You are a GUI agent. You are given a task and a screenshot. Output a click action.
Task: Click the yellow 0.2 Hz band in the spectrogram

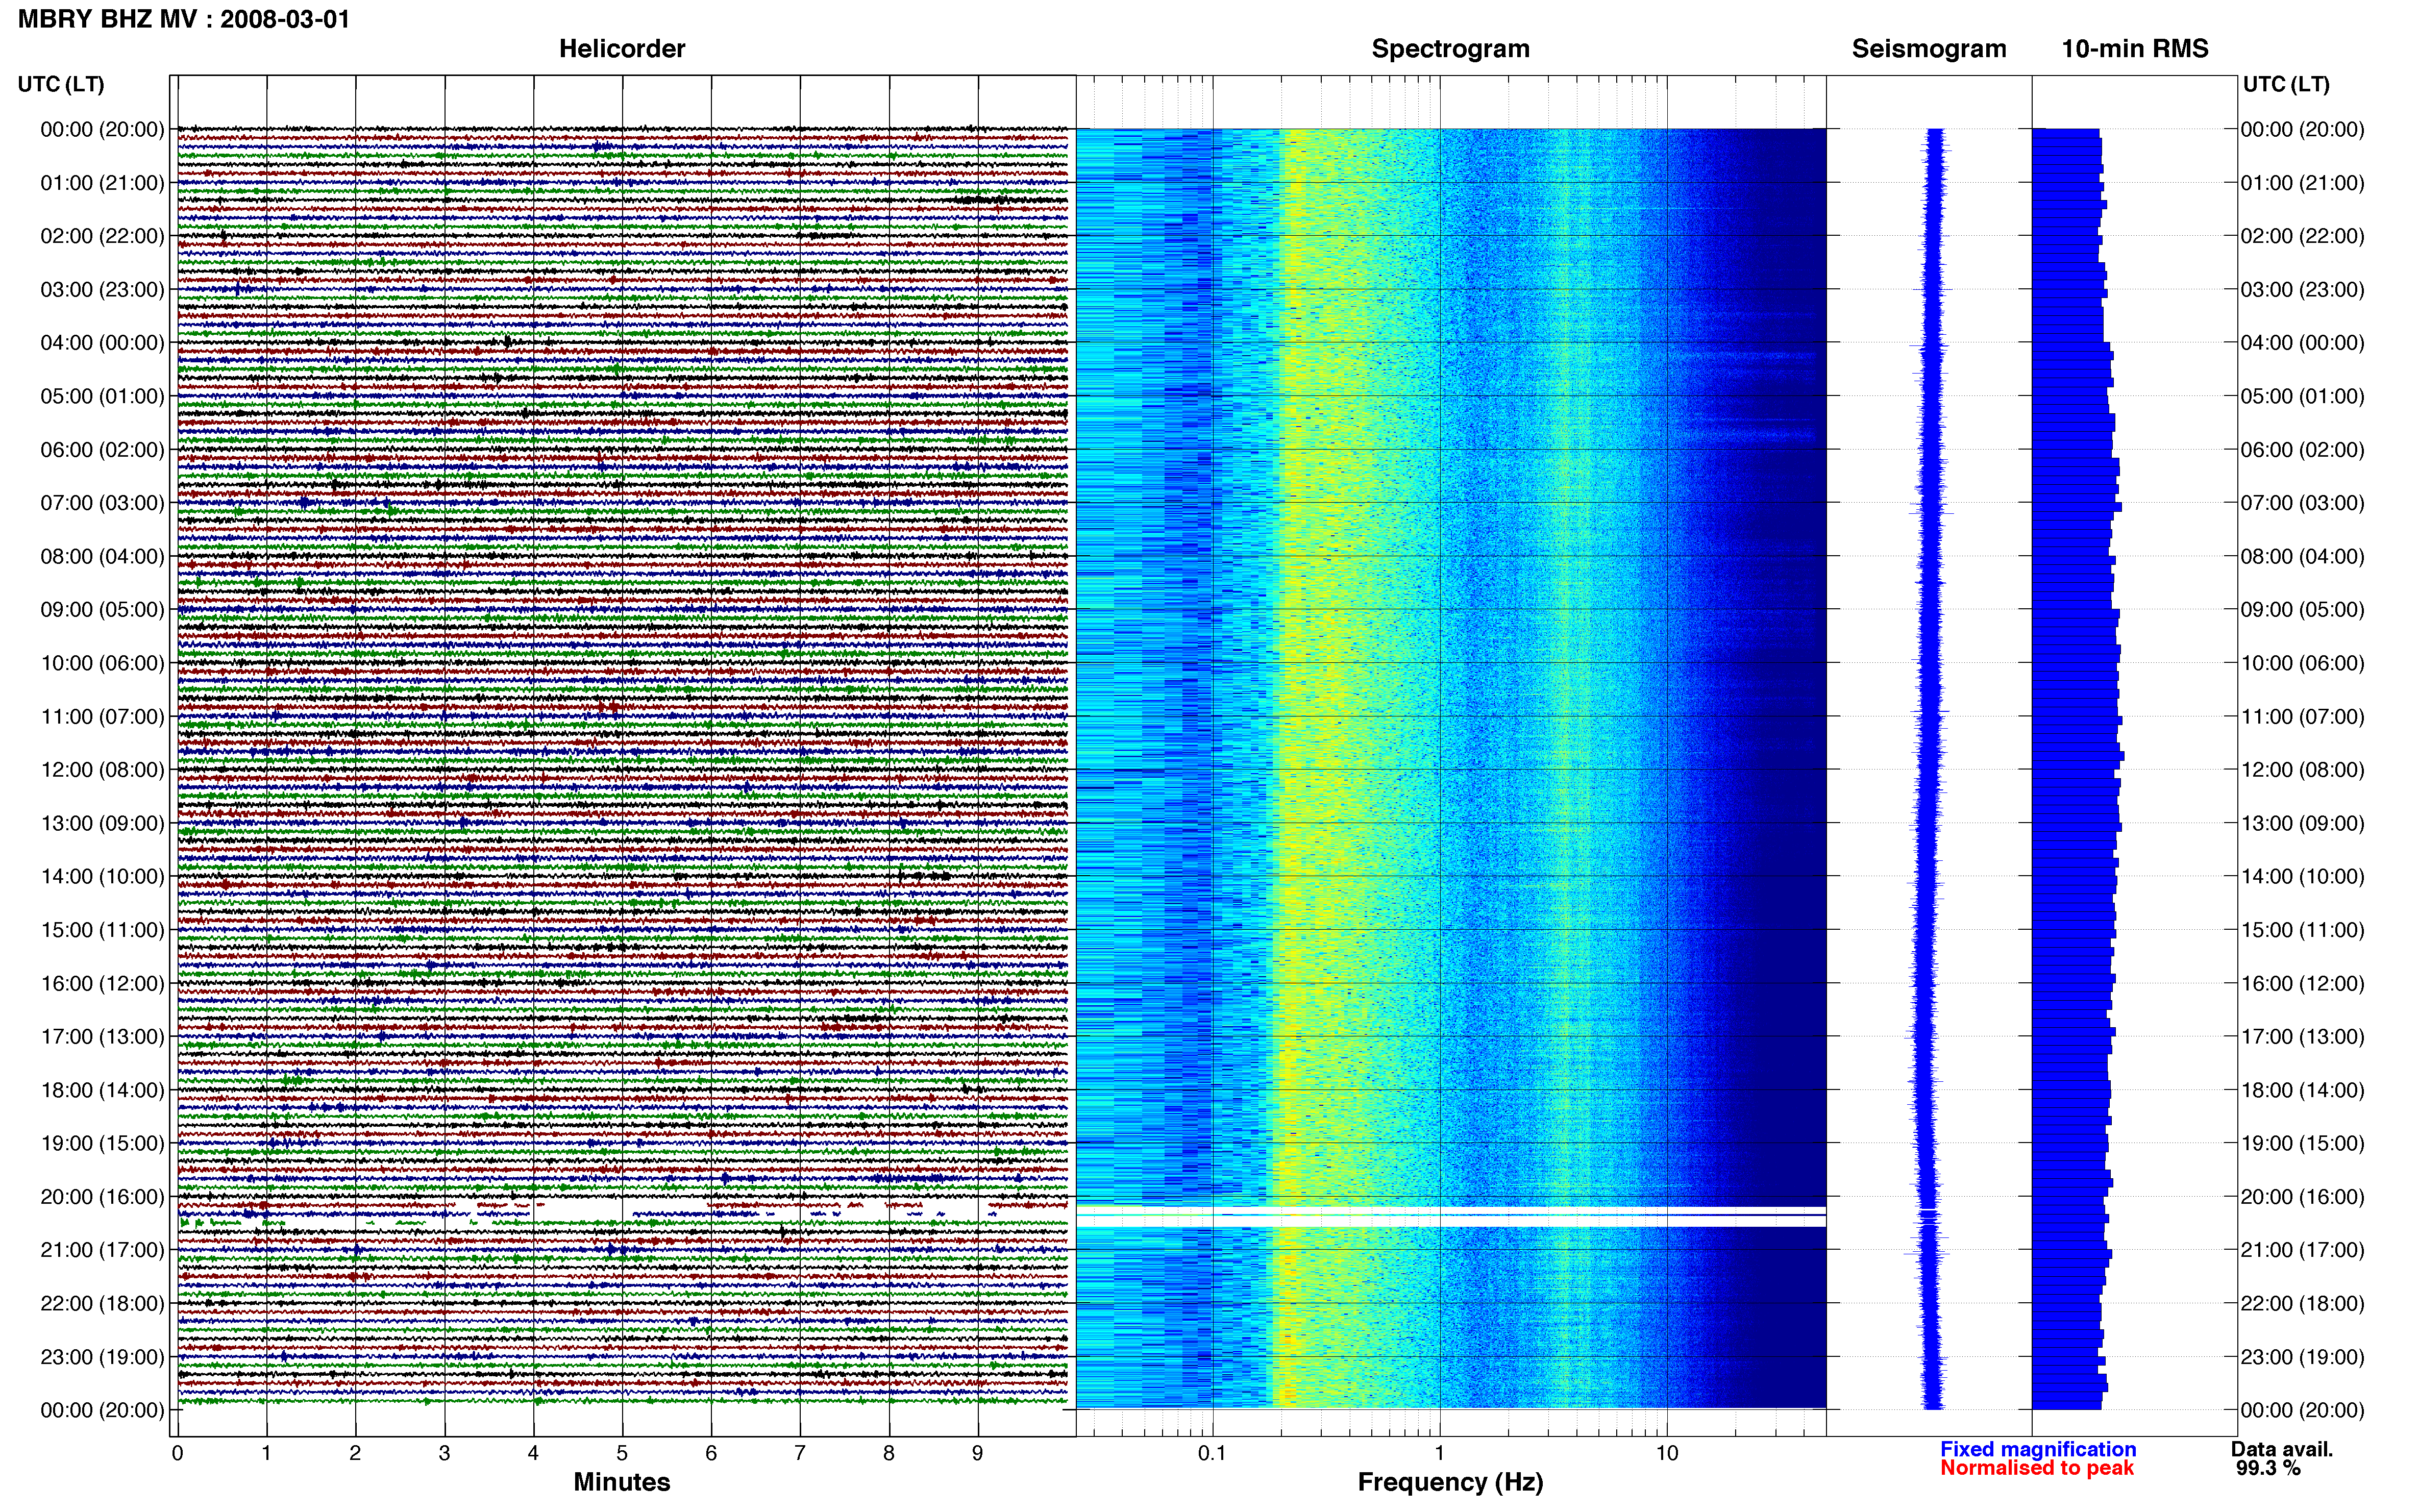click(x=1292, y=769)
